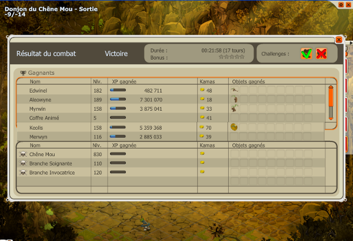The height and width of the screenshot is (241, 353).
Task: Select the player name Edwinel
Action: pyautogui.click(x=38, y=91)
